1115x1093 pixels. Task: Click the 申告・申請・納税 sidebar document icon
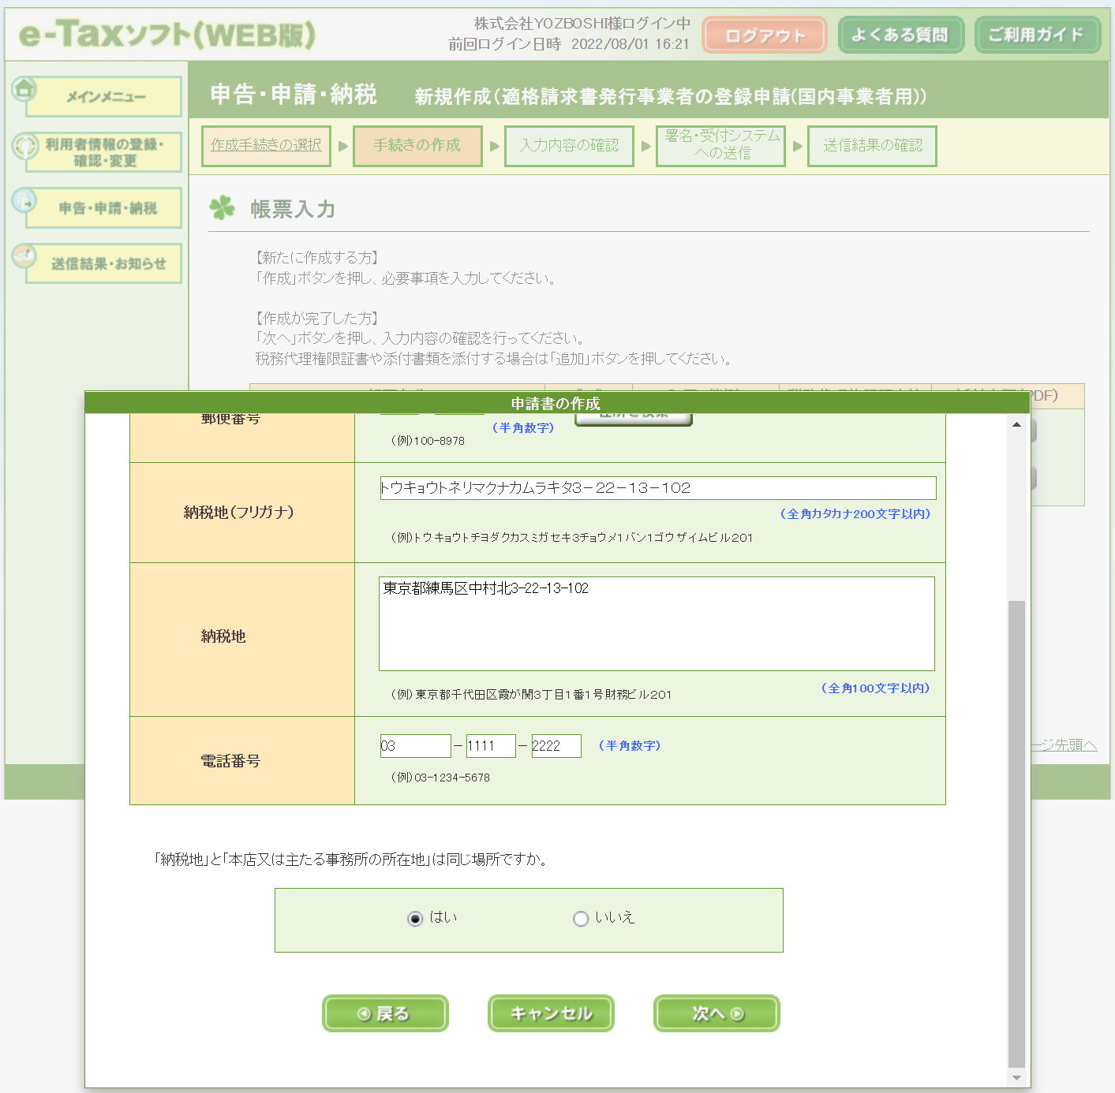point(24,200)
